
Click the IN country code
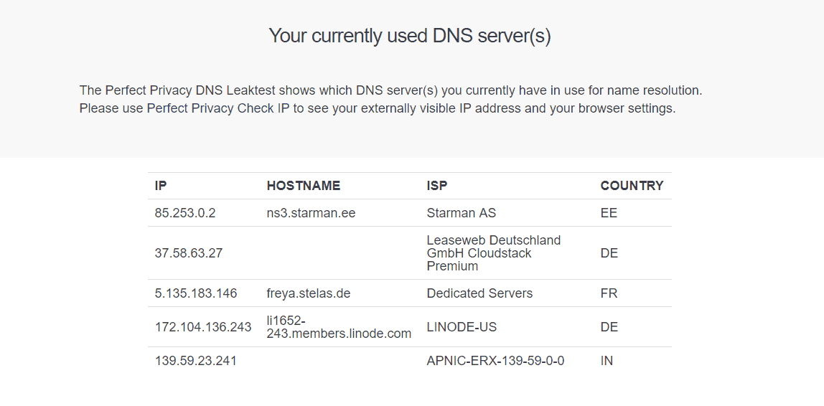pyautogui.click(x=607, y=361)
